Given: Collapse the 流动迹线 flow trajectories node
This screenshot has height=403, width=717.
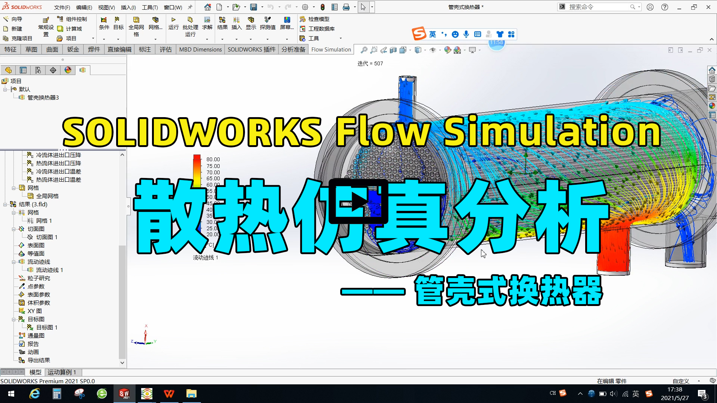Looking at the screenshot, I should [14, 262].
